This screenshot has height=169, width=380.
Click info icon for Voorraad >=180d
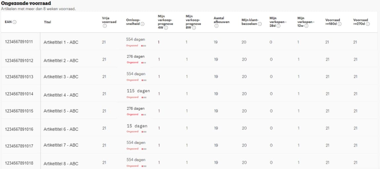pyautogui.click(x=339, y=24)
